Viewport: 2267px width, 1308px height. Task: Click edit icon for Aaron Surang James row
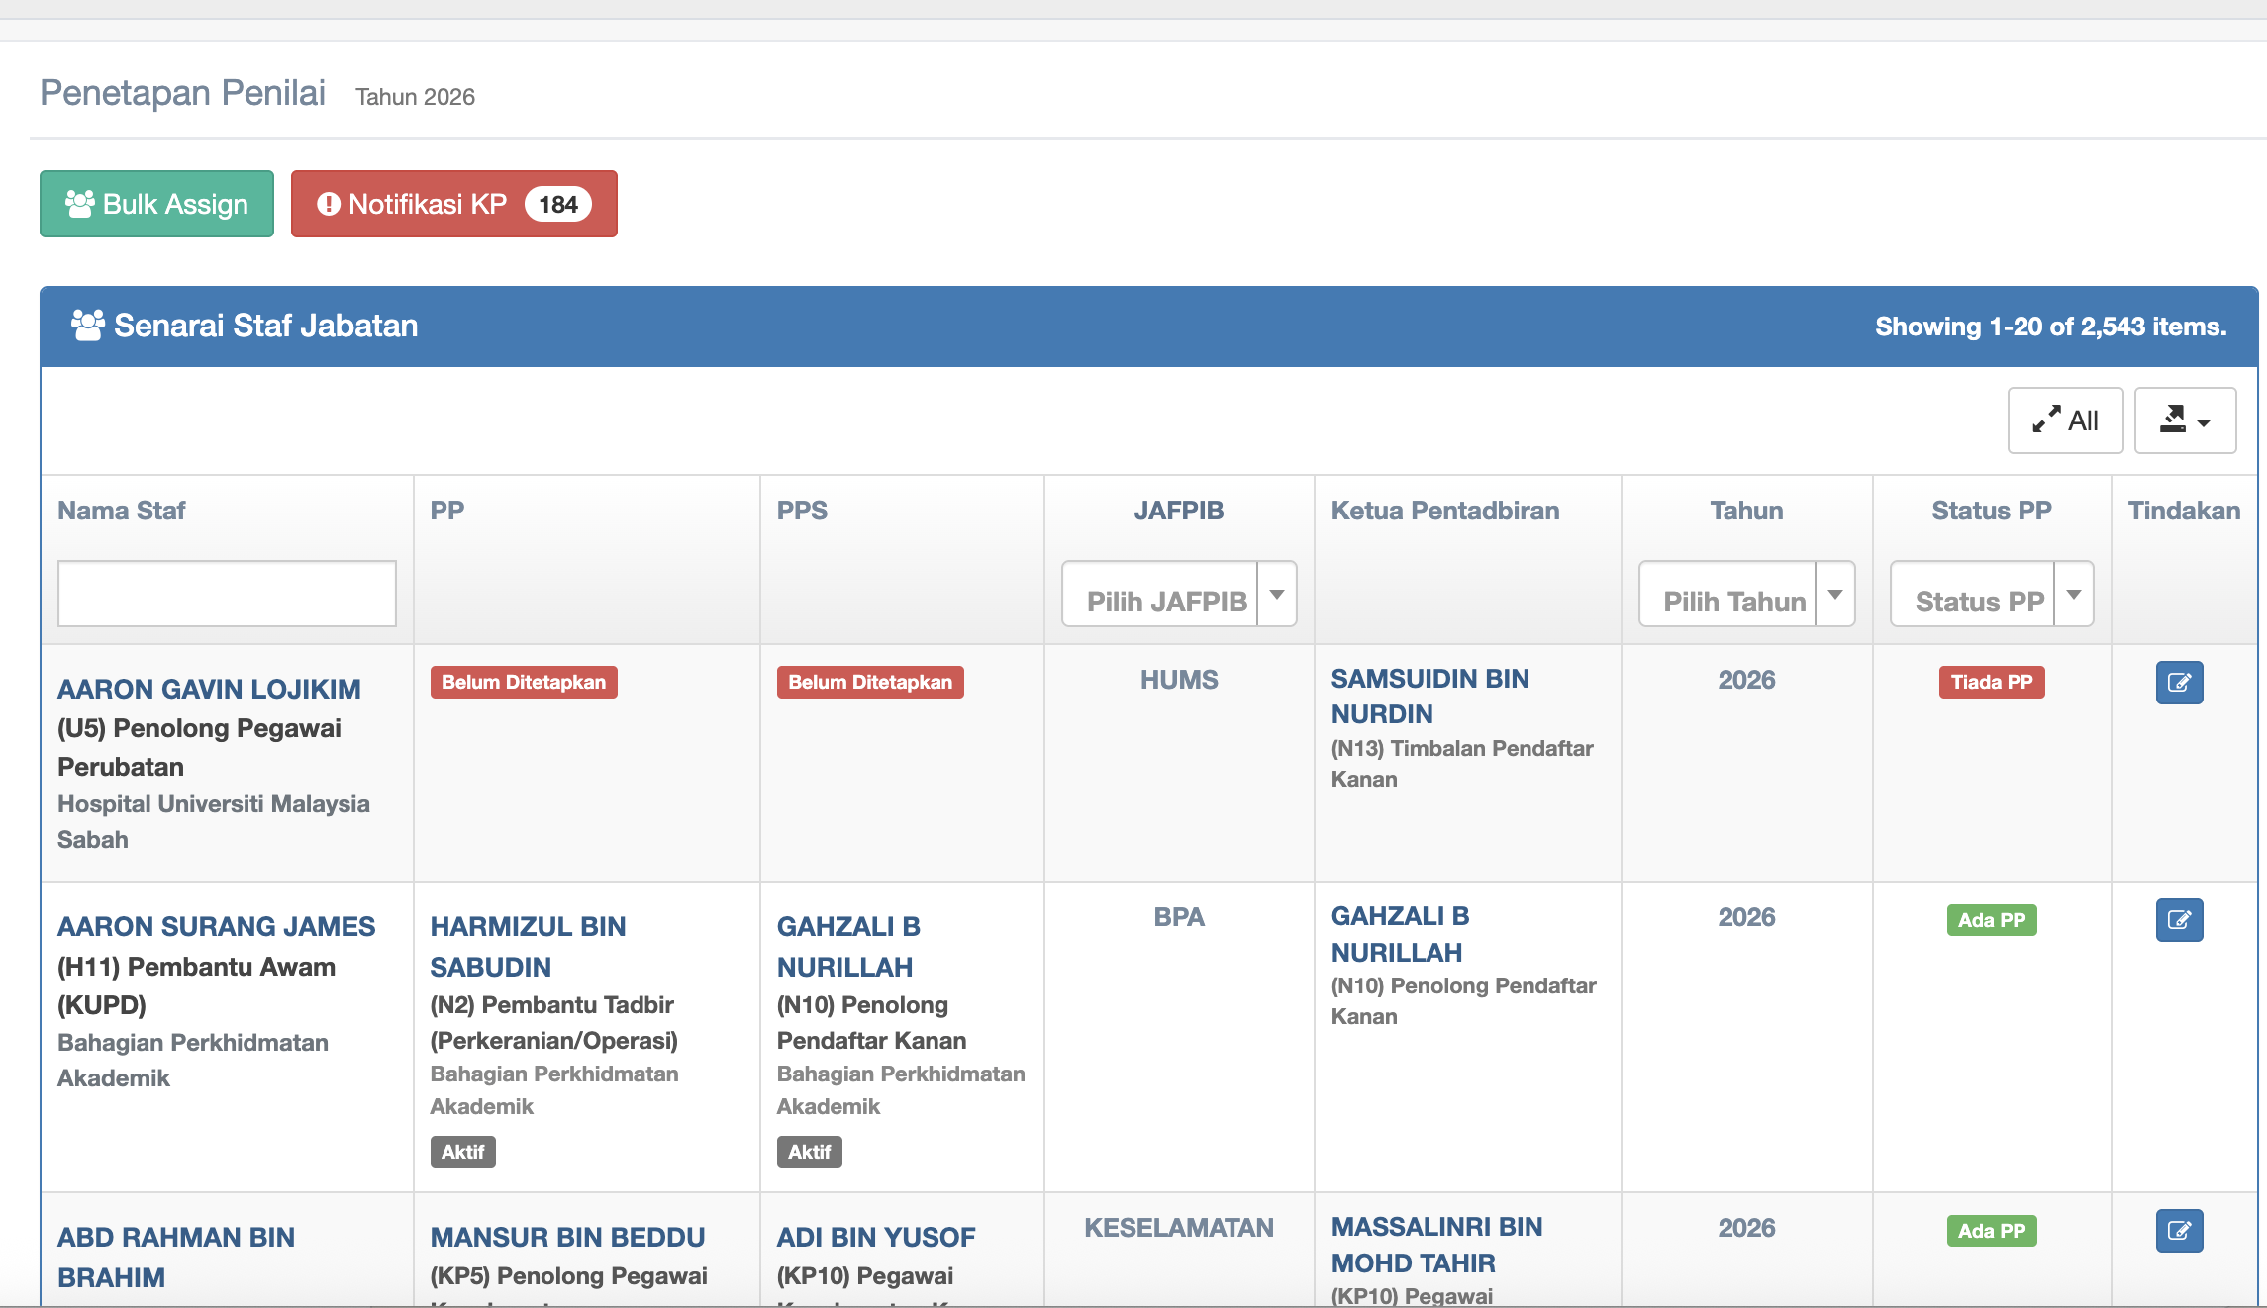tap(2179, 920)
